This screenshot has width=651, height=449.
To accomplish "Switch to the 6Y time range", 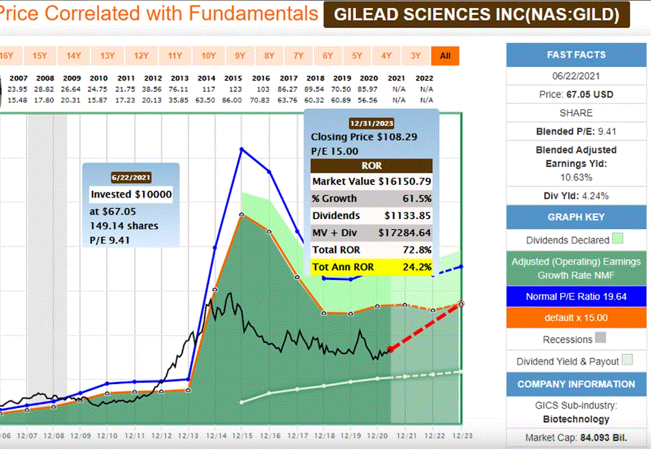I will [328, 55].
